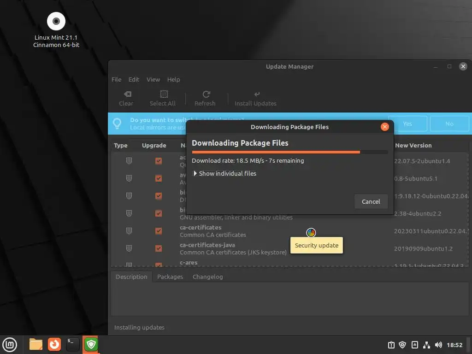Click the New Version column header
This screenshot has height=354, width=472.
[413, 145]
